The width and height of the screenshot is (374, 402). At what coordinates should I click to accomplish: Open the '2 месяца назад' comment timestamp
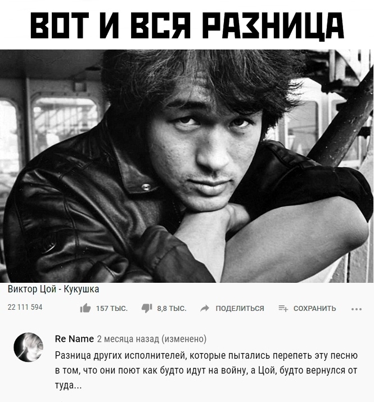[128, 339]
